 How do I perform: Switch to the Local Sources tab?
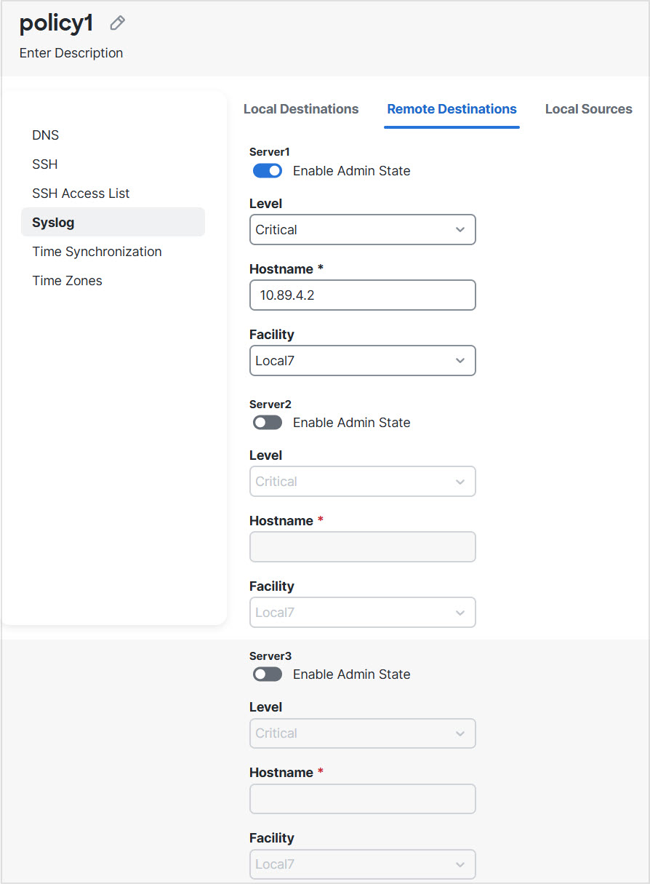click(588, 108)
